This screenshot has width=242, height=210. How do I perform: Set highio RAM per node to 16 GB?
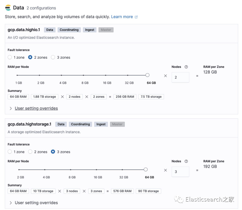pyautogui.click(x=106, y=75)
